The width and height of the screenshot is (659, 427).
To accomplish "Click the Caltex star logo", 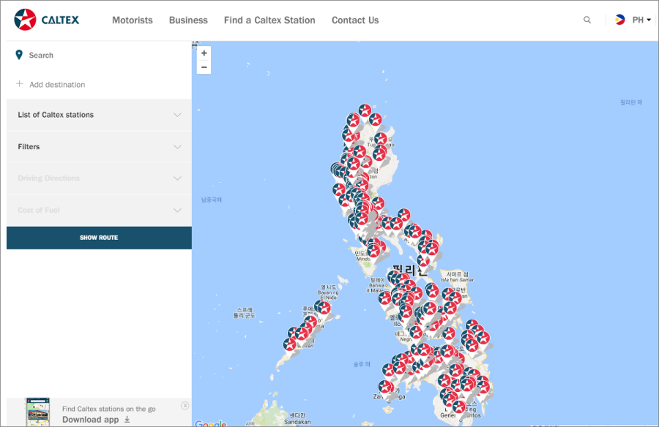I will point(25,20).
